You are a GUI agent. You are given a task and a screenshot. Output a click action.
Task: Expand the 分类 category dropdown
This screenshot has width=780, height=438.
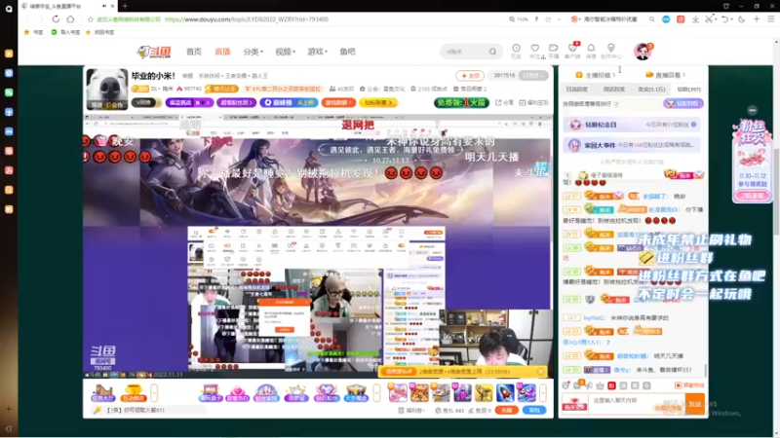(x=253, y=52)
